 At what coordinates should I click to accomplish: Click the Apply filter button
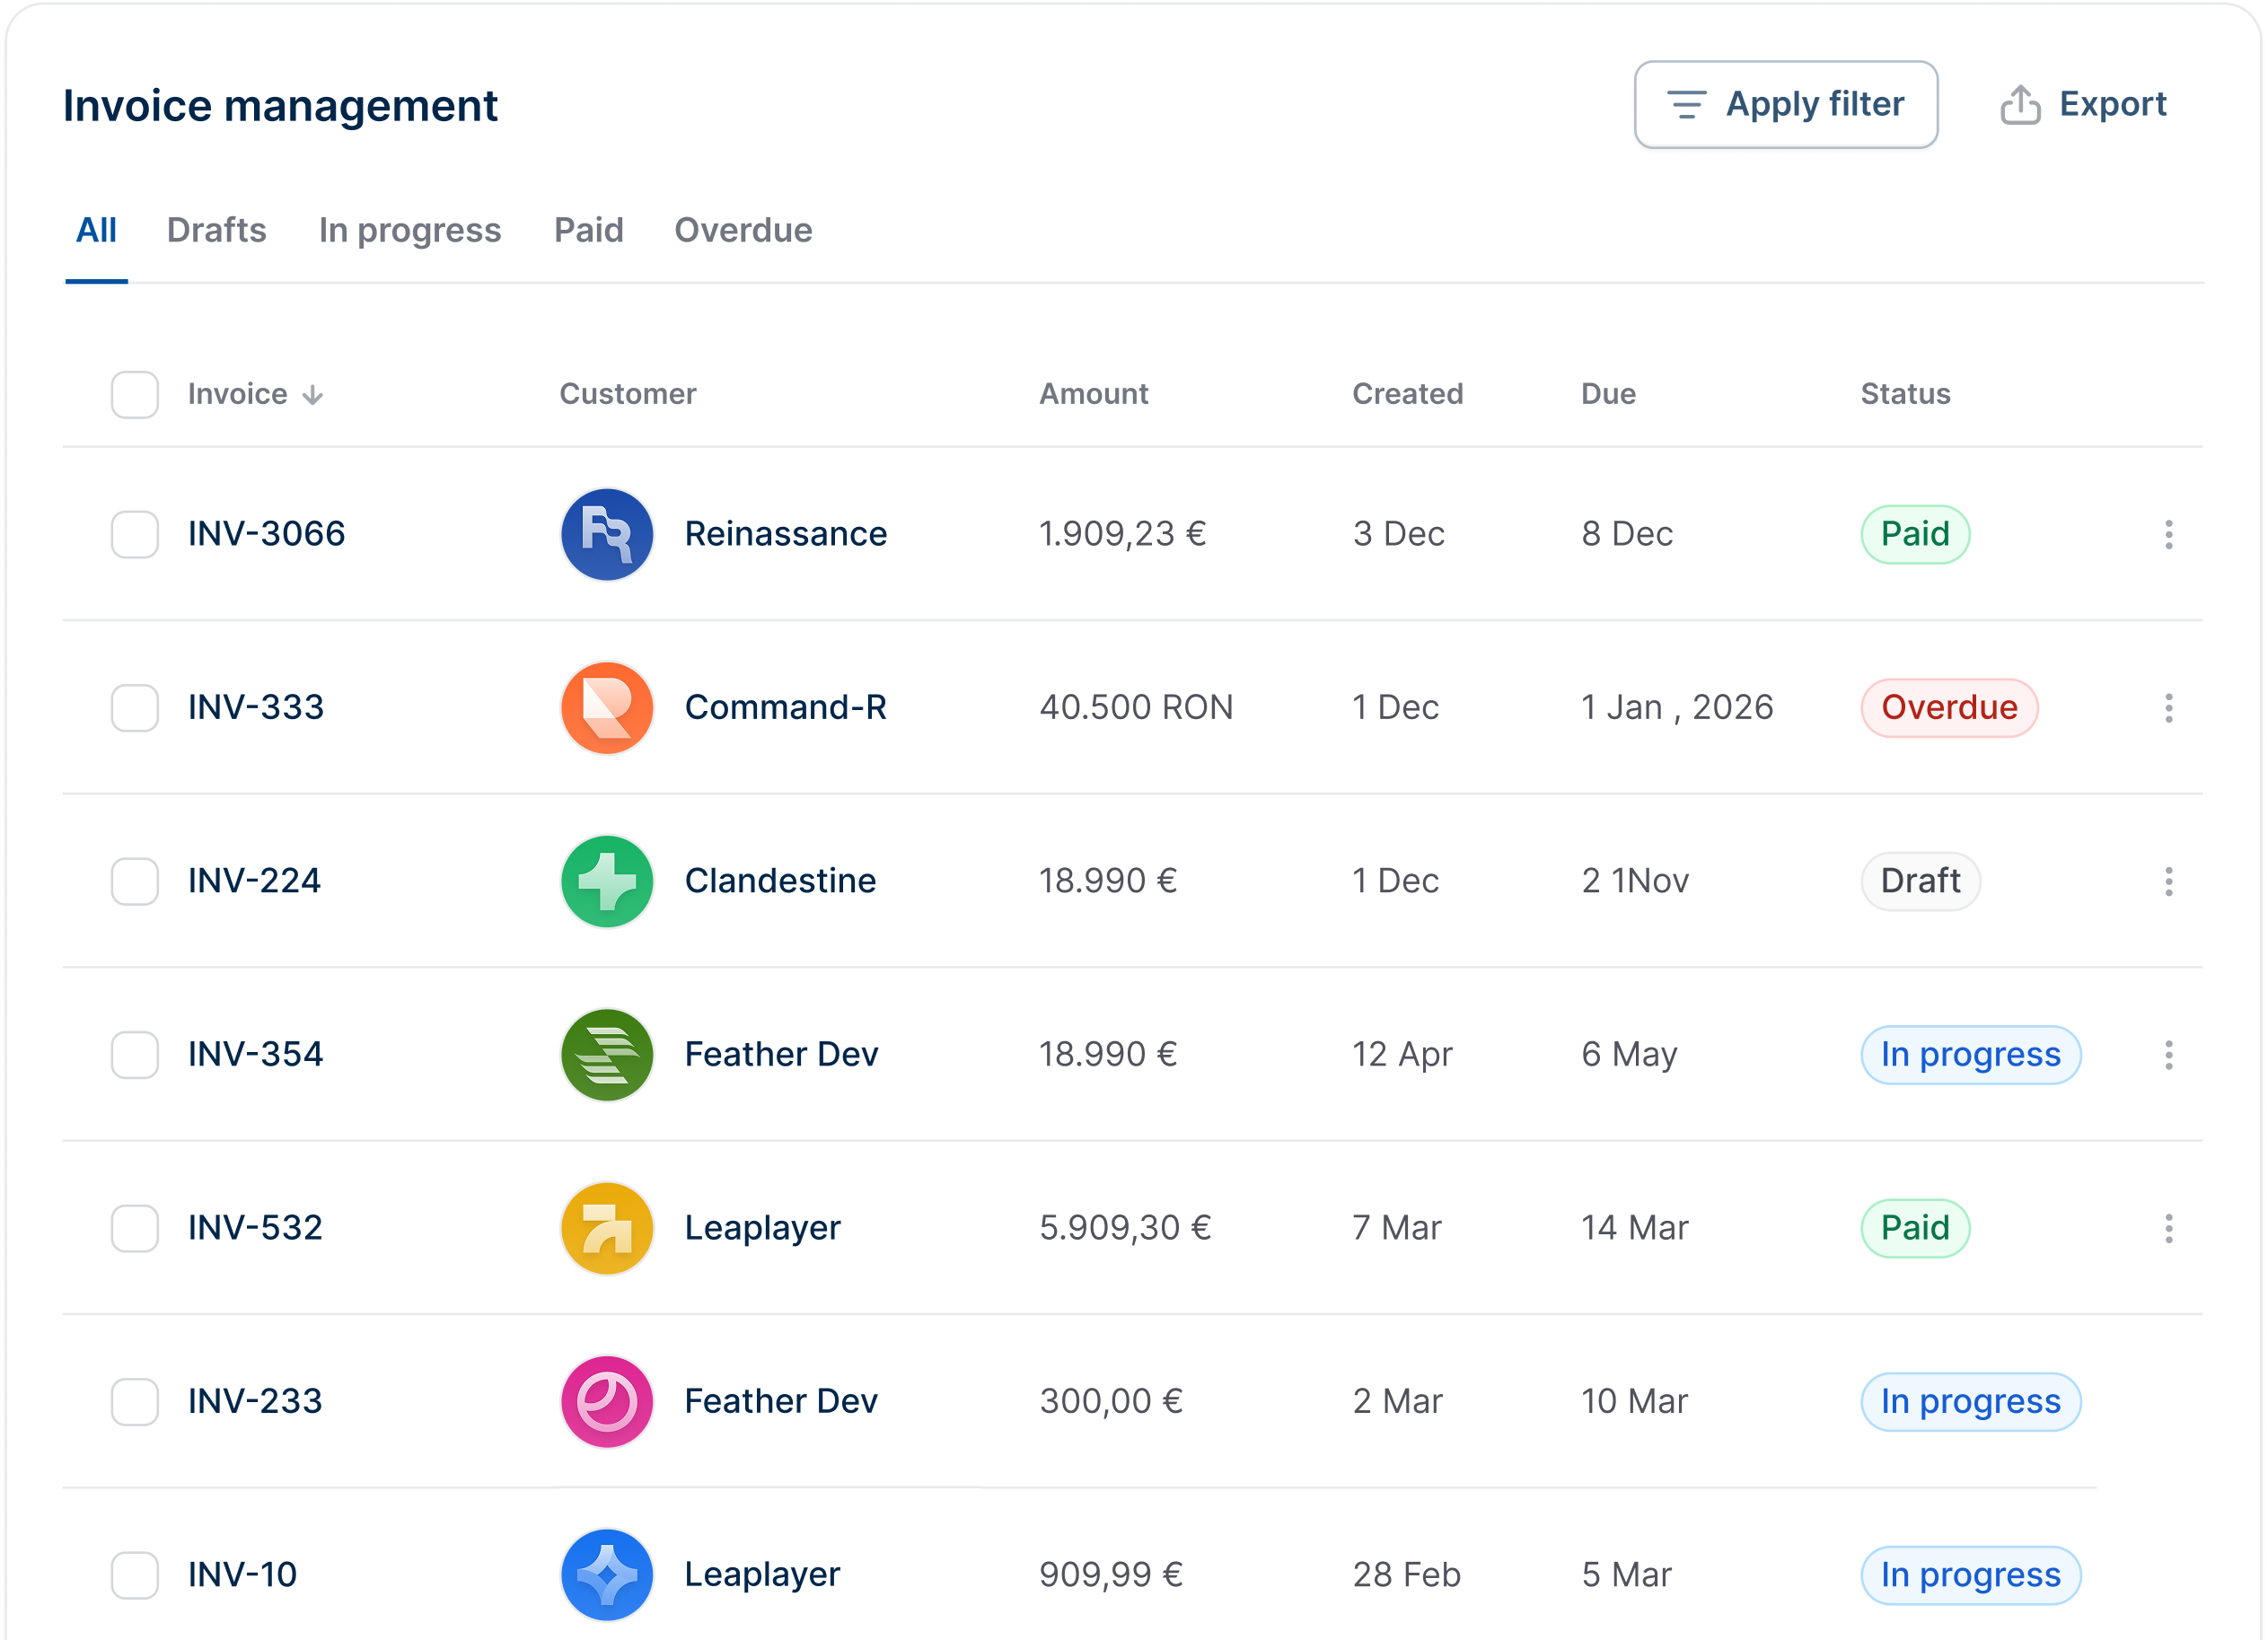[x=1785, y=105]
